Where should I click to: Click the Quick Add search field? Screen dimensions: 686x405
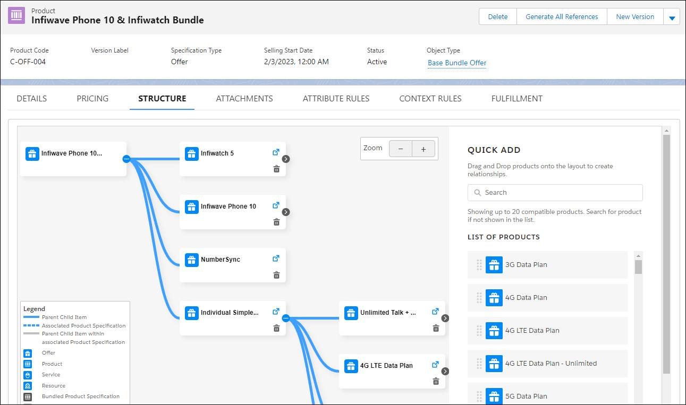pos(555,193)
